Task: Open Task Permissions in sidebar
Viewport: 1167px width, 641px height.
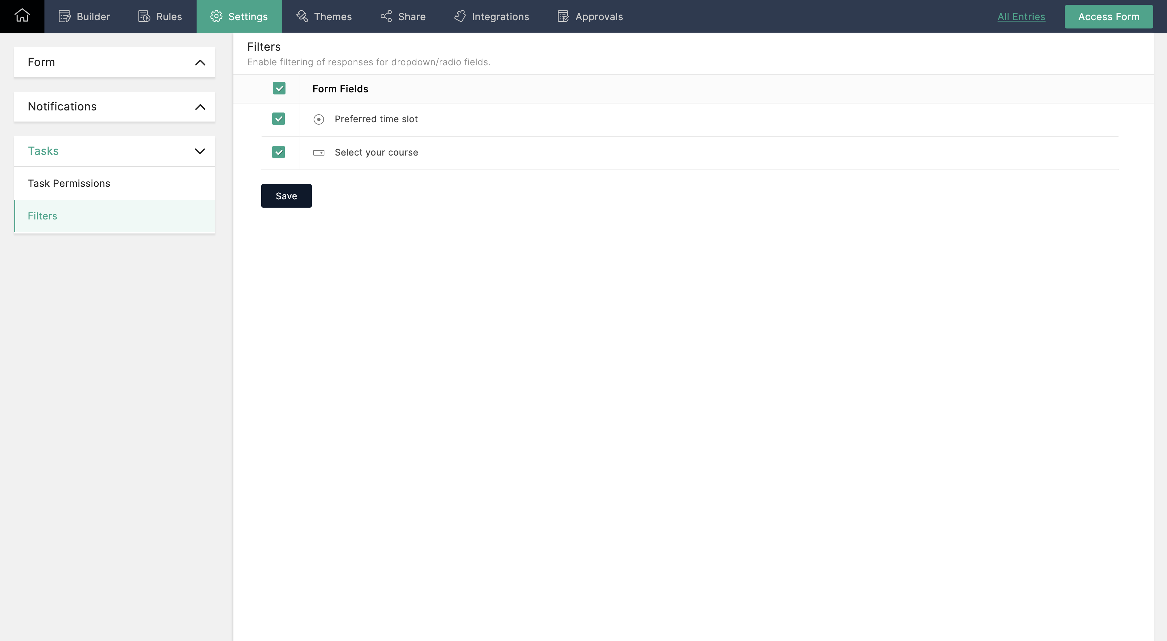Action: [x=69, y=183]
